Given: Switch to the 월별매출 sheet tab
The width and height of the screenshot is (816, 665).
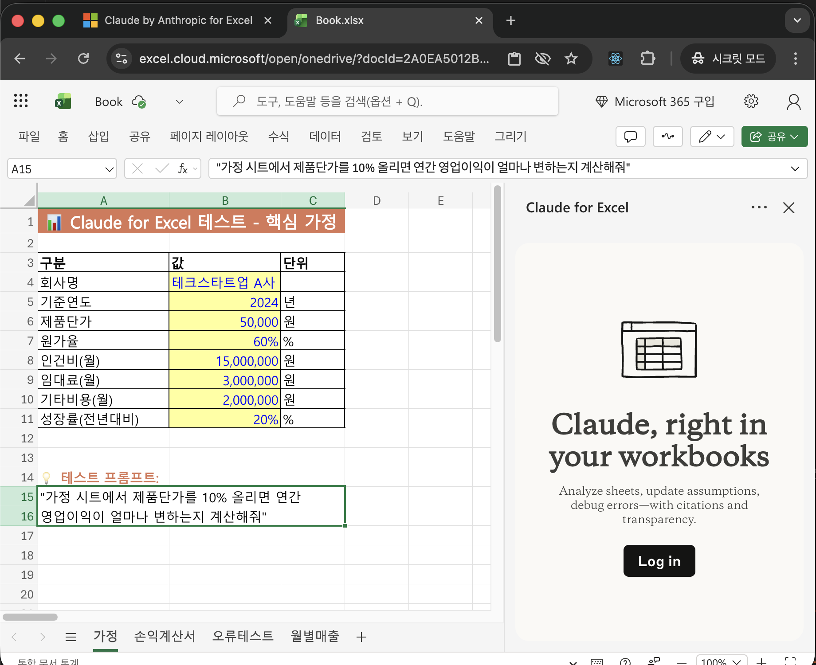Looking at the screenshot, I should pyautogui.click(x=315, y=636).
